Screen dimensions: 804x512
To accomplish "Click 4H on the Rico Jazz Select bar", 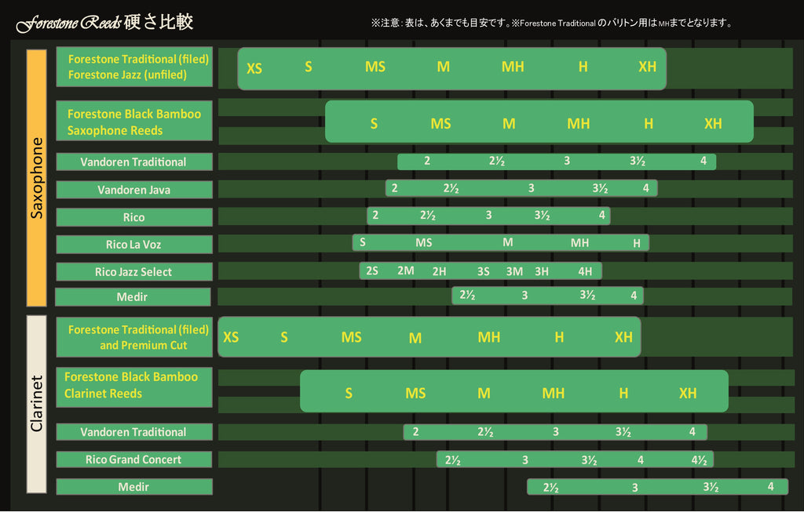I will (x=585, y=271).
